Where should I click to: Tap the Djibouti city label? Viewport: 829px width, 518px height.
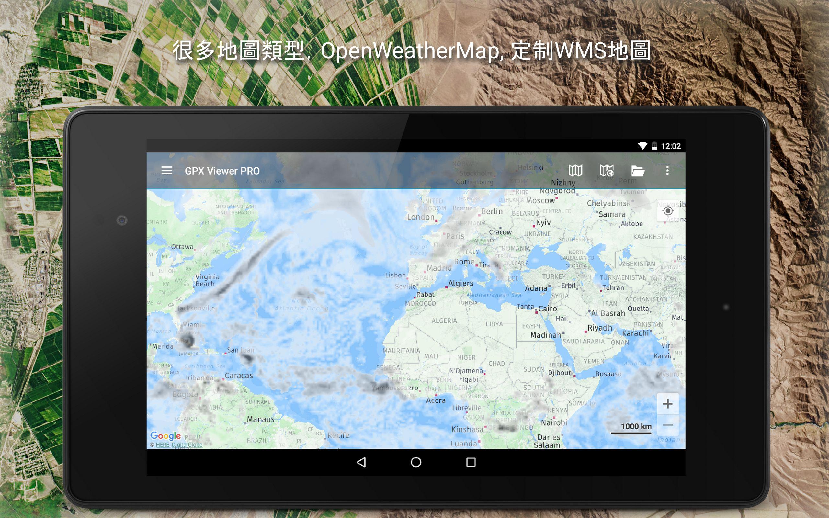[560, 373]
